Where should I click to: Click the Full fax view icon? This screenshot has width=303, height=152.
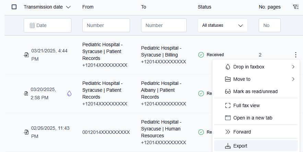coord(228,105)
